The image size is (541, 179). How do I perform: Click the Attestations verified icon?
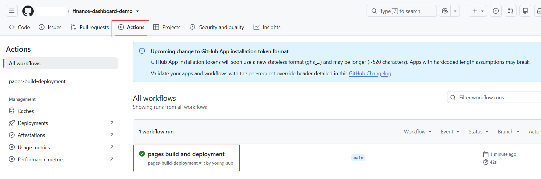[12, 135]
